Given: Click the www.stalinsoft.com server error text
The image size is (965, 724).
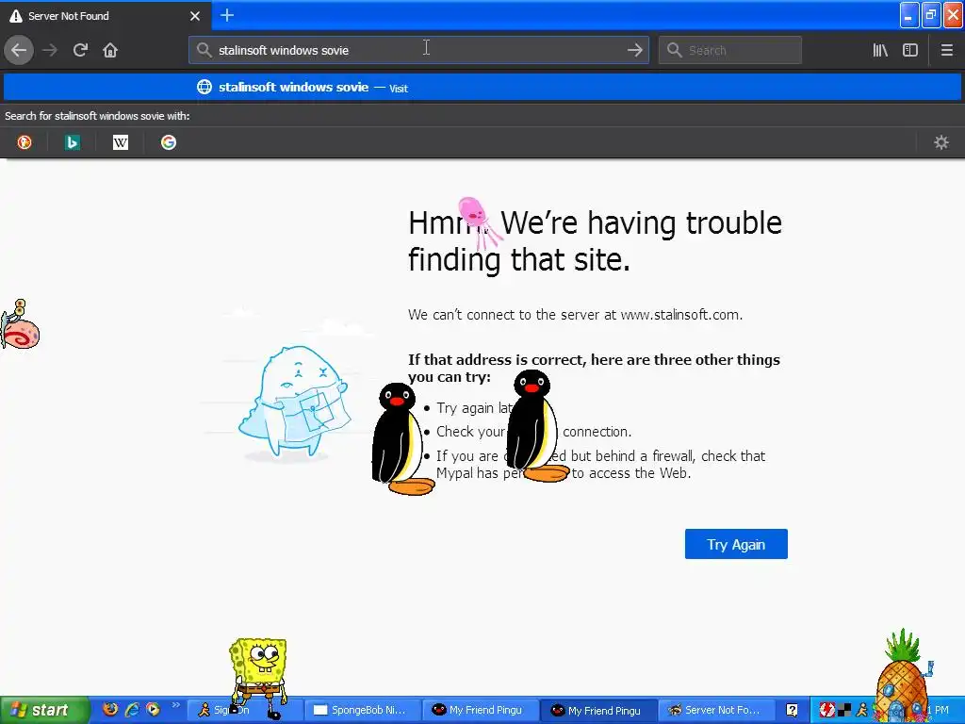Looking at the screenshot, I should point(575,315).
